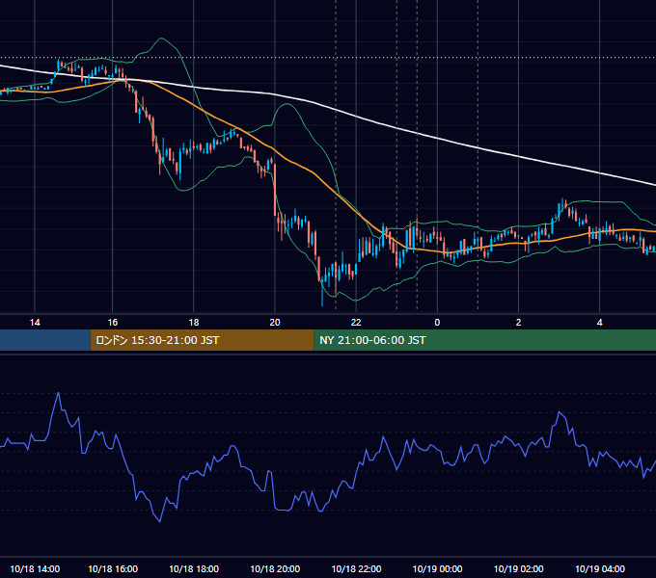Click the 18 hour label on price chart axis
This screenshot has width=656, height=578.
coord(194,323)
